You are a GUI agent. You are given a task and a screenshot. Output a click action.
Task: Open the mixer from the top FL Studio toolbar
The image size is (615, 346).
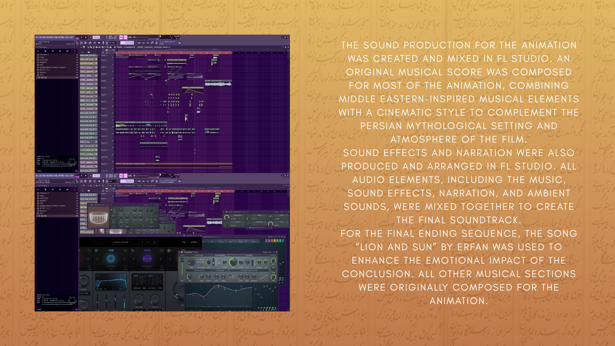[x=94, y=43]
